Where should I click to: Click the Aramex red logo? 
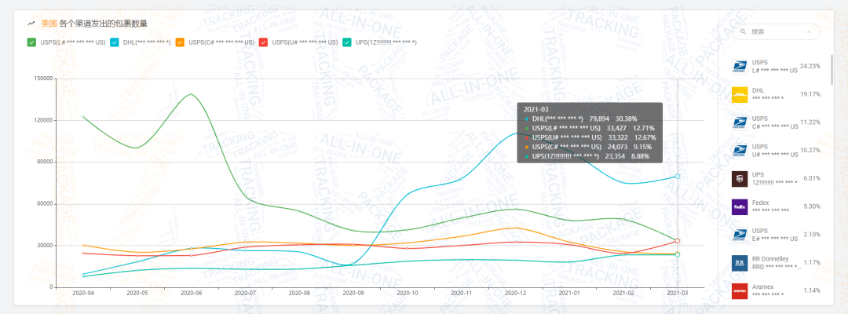click(739, 291)
